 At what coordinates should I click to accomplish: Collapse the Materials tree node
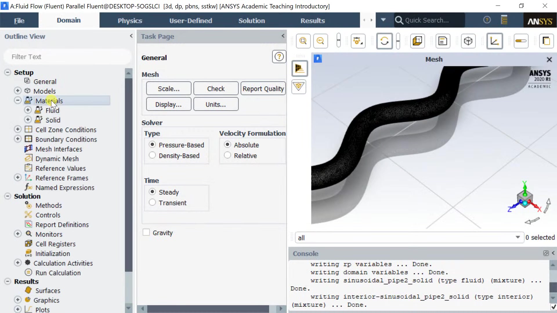pyautogui.click(x=18, y=100)
